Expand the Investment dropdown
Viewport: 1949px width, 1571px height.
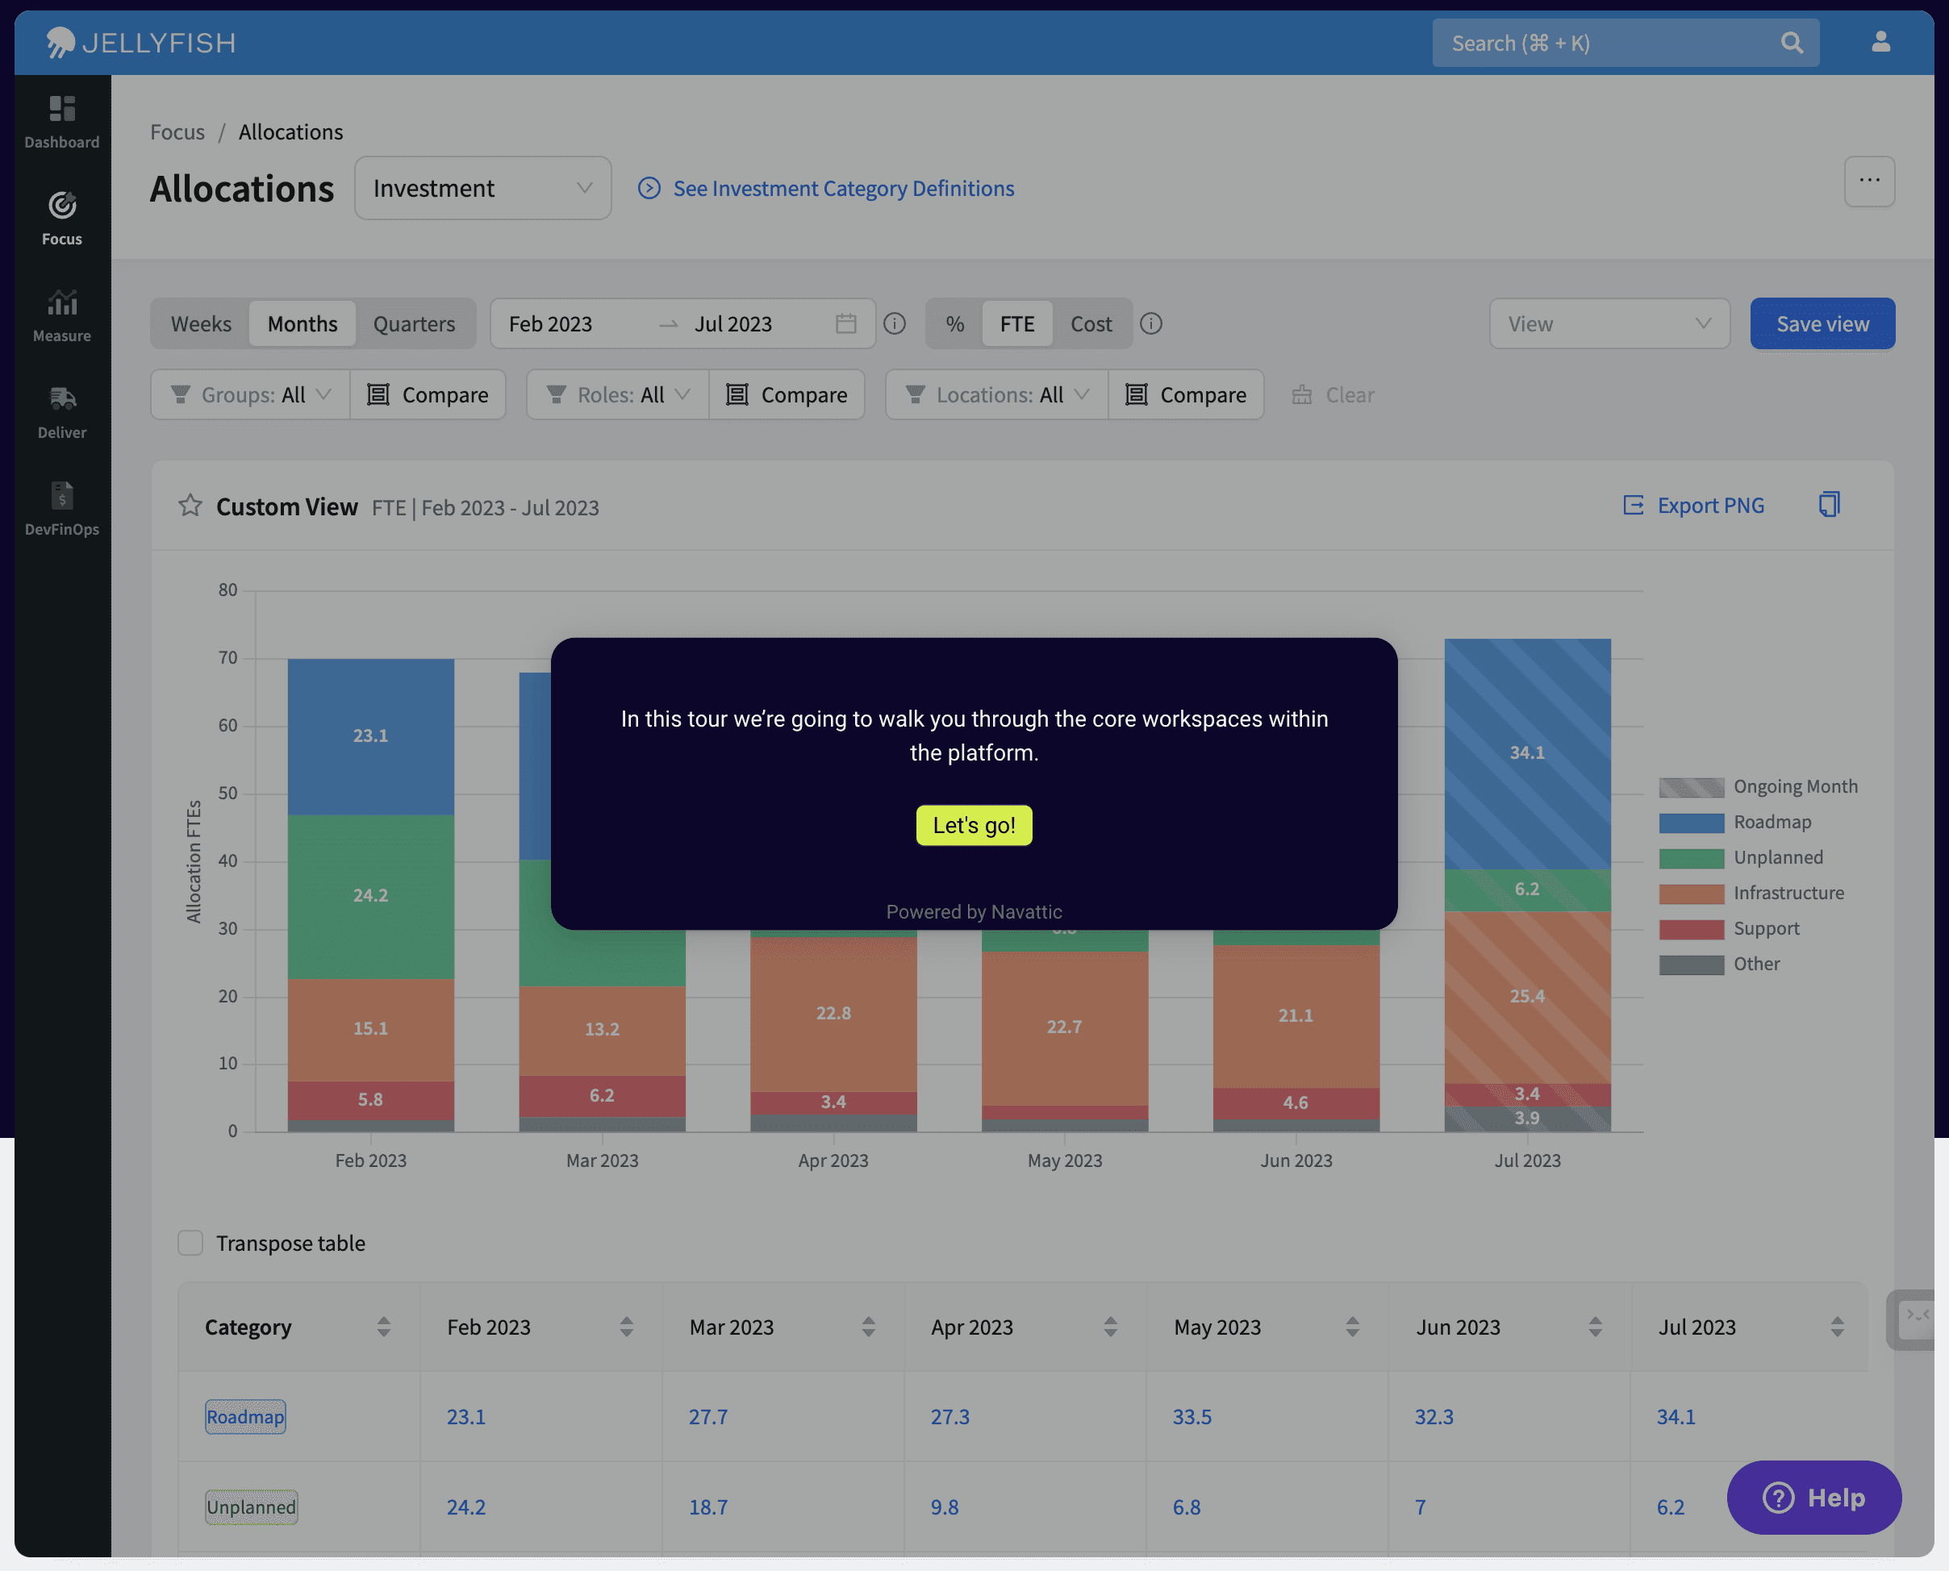click(x=482, y=188)
